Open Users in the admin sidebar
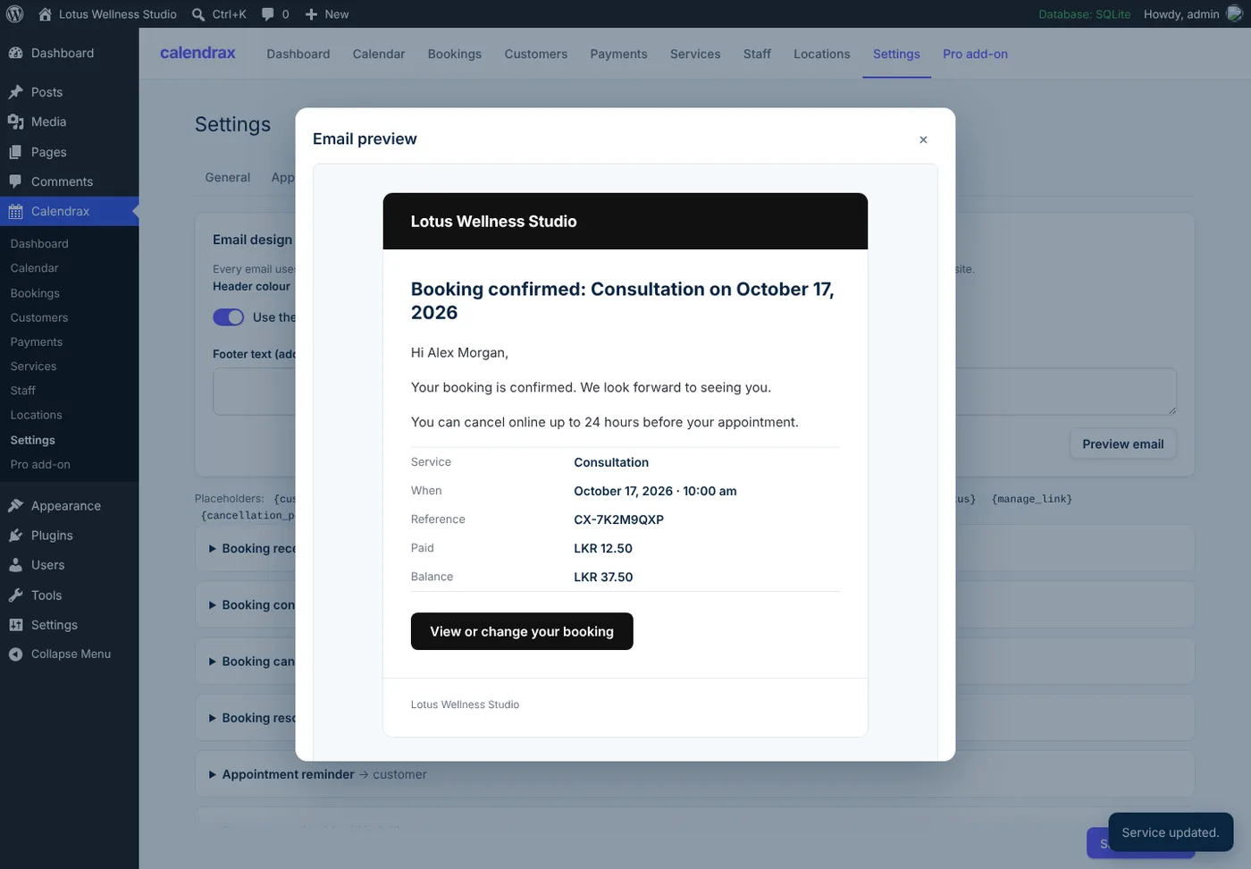Screen dimensions: 1251x869 coord(69,565)
